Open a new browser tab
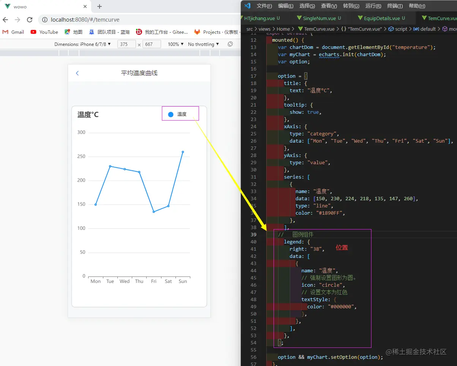Viewport: 457px width, 366px height. pyautogui.click(x=100, y=6)
